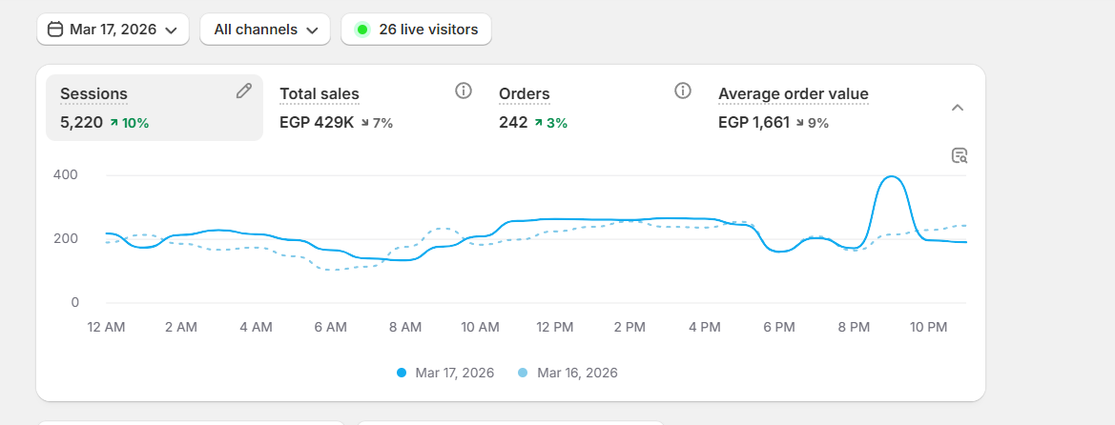Collapse the metrics chart with chevron
Screen dimensions: 1115x425
point(958,108)
